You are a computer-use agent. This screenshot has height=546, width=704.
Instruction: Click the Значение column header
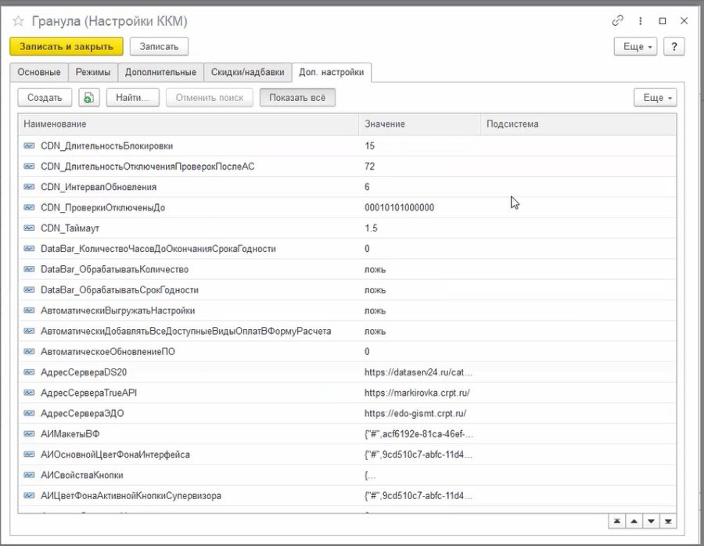(420, 124)
